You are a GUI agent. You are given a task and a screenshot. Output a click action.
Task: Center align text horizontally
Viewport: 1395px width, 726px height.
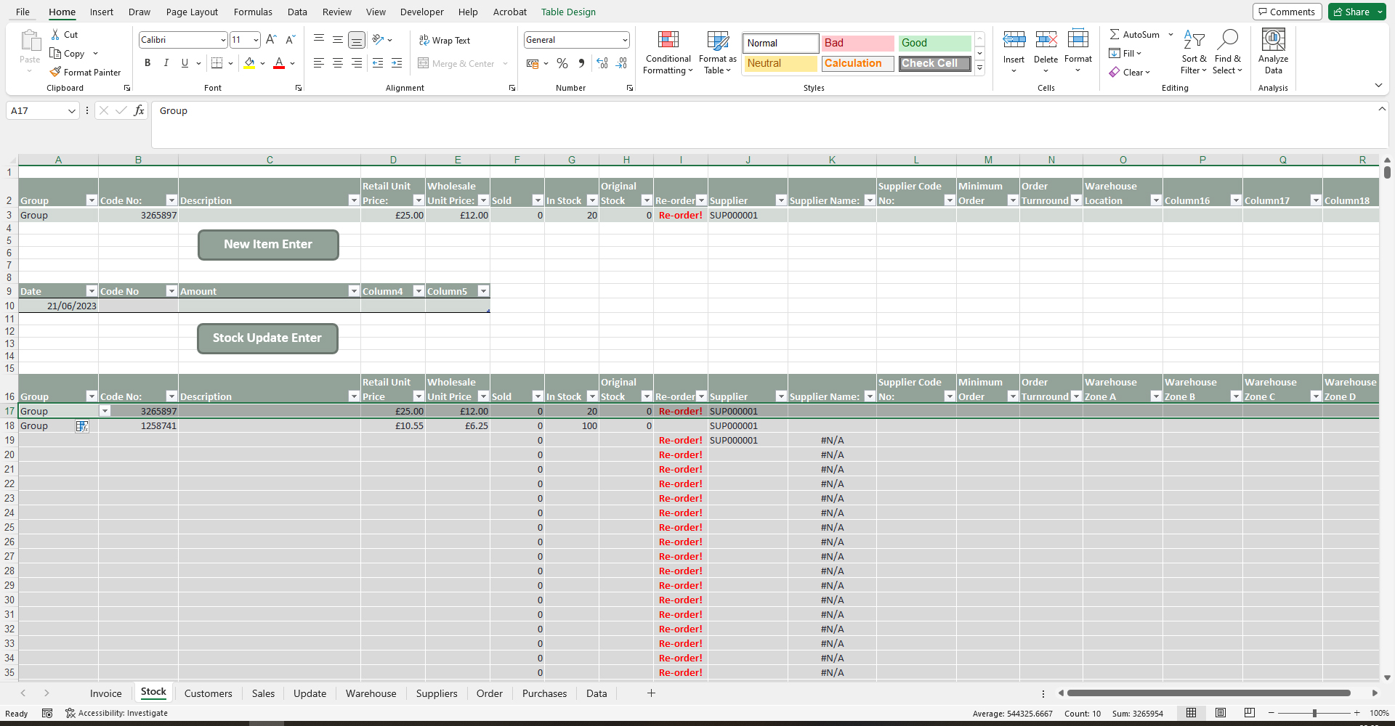[338, 63]
